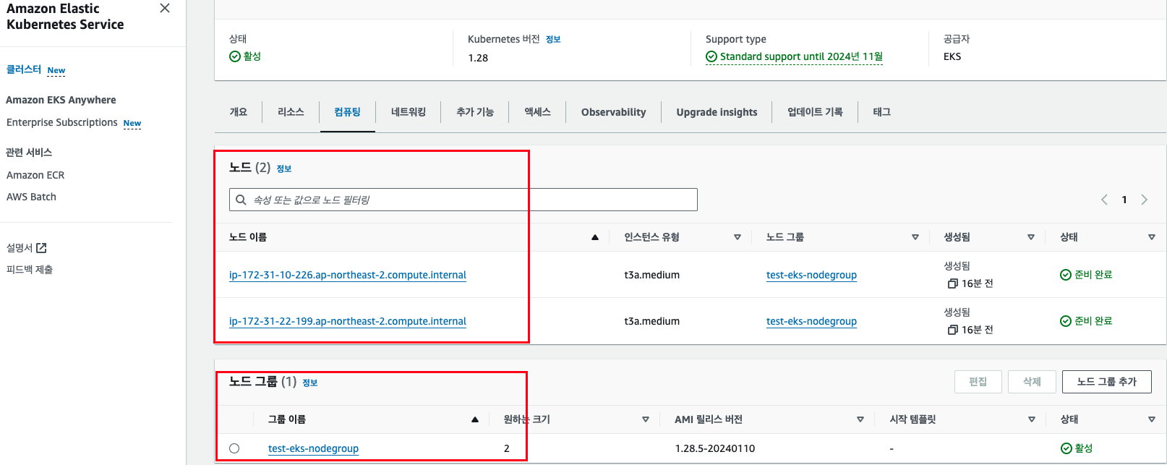Open test-eks-nodegroup link in ip-172-31-10-226 row
1167x465 pixels.
tap(811, 275)
